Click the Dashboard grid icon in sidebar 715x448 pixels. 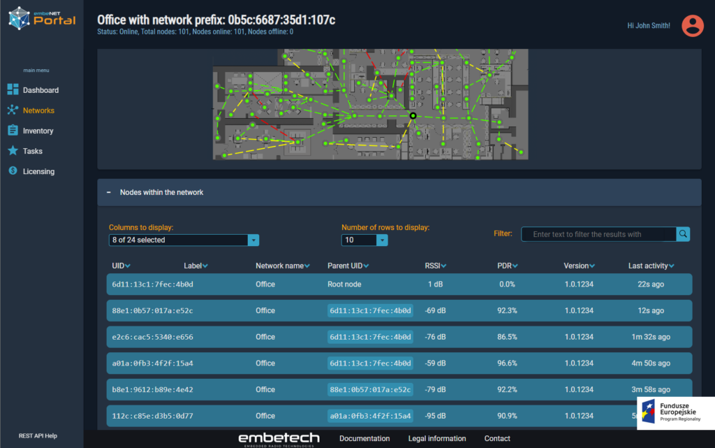(x=13, y=89)
